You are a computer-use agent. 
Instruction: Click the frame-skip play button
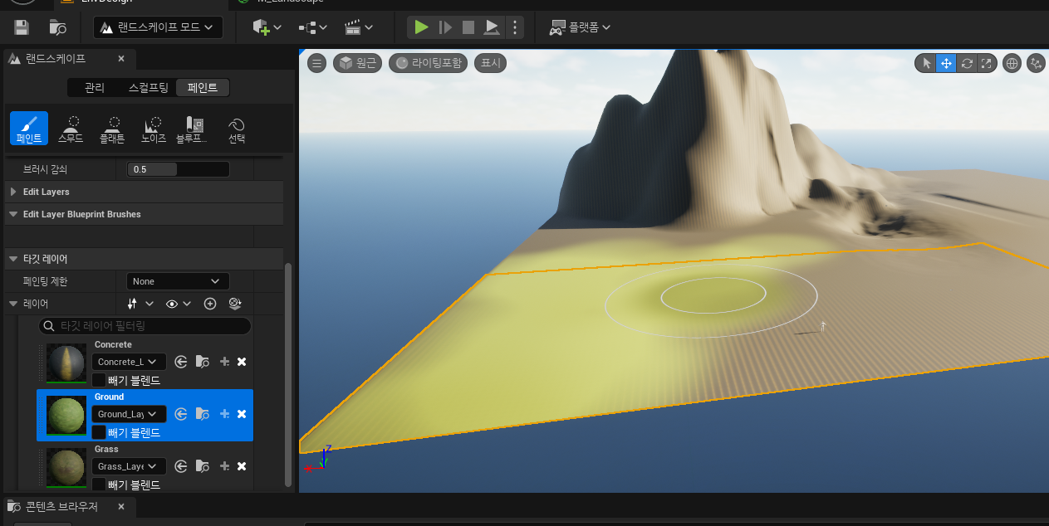[445, 27]
